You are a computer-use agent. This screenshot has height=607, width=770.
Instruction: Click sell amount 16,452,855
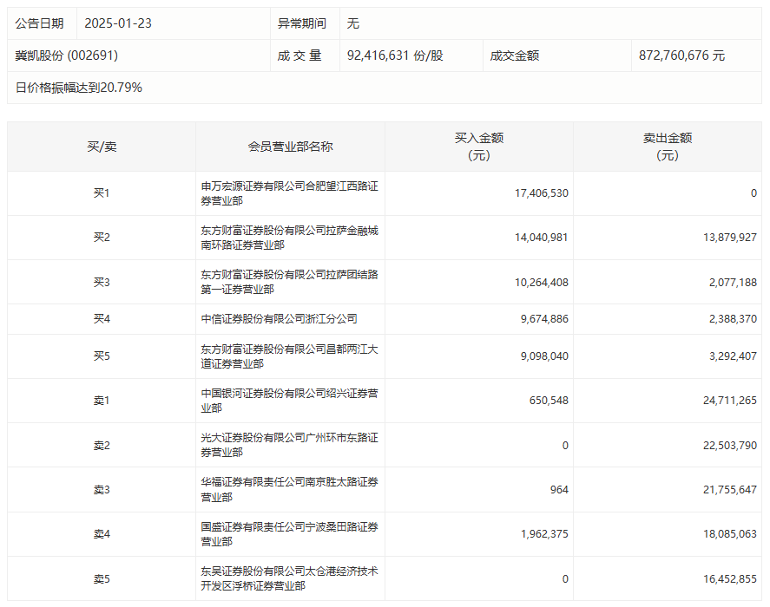point(730,579)
